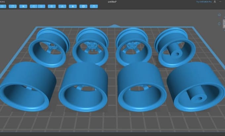
Task: Open the user account icon
Action: pyautogui.click(x=215, y=2)
